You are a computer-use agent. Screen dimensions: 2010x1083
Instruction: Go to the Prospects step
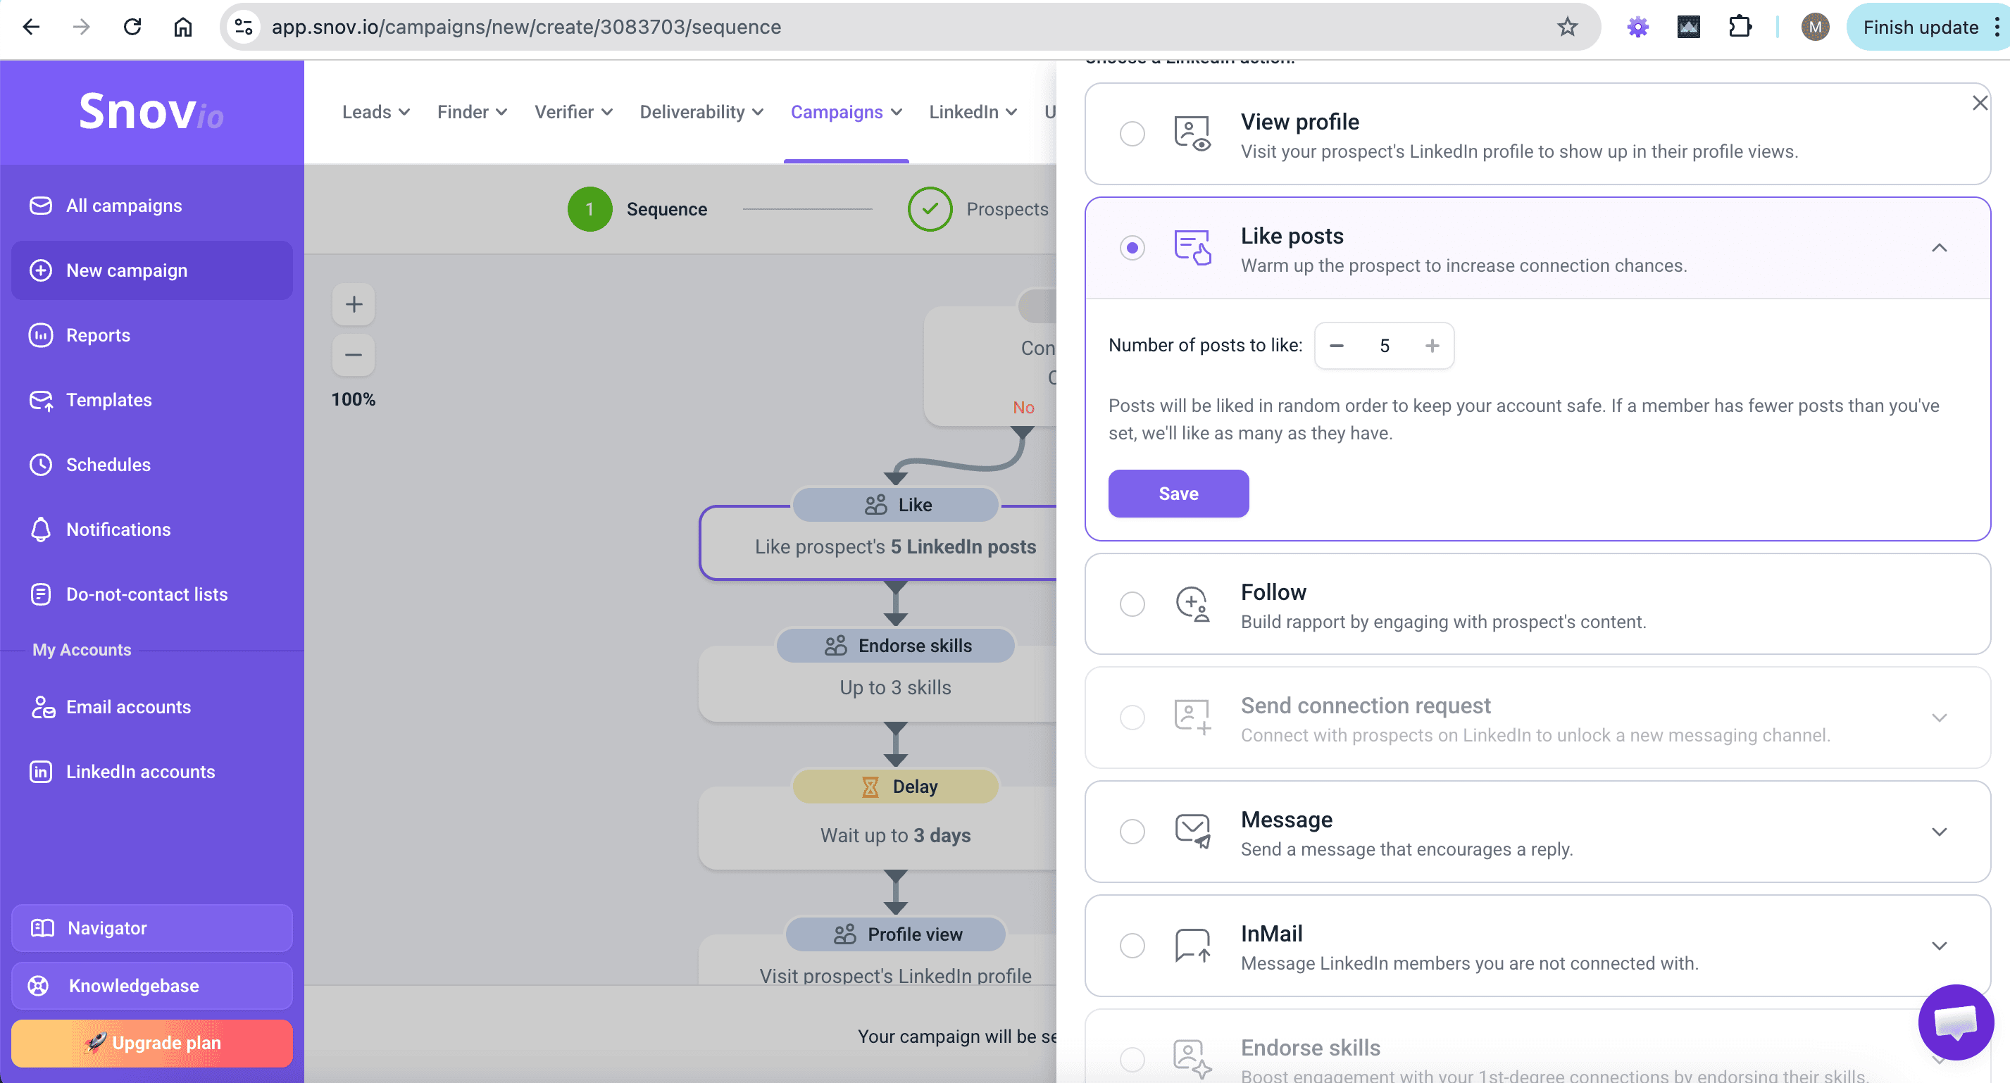point(978,209)
